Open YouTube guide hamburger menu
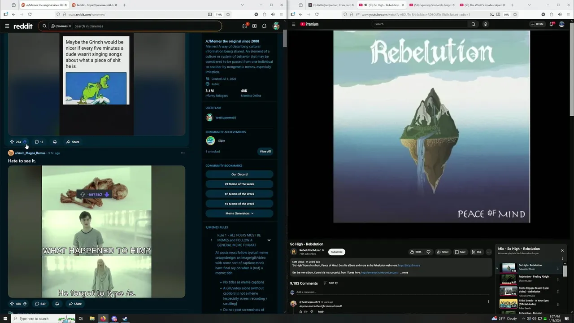Viewport: 574px width, 323px height. pos(294,24)
